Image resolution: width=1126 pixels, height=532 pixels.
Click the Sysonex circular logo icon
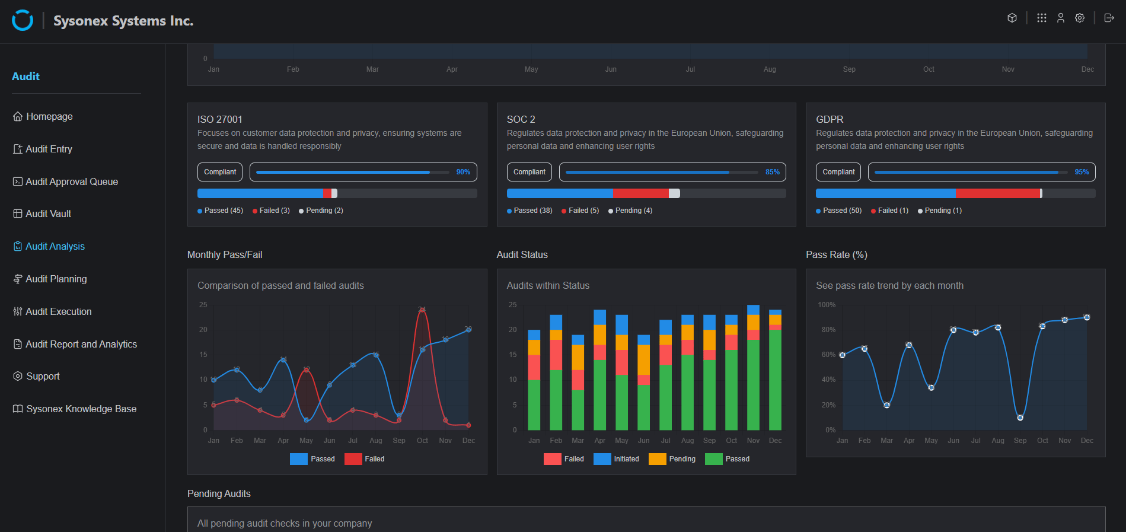point(23,20)
